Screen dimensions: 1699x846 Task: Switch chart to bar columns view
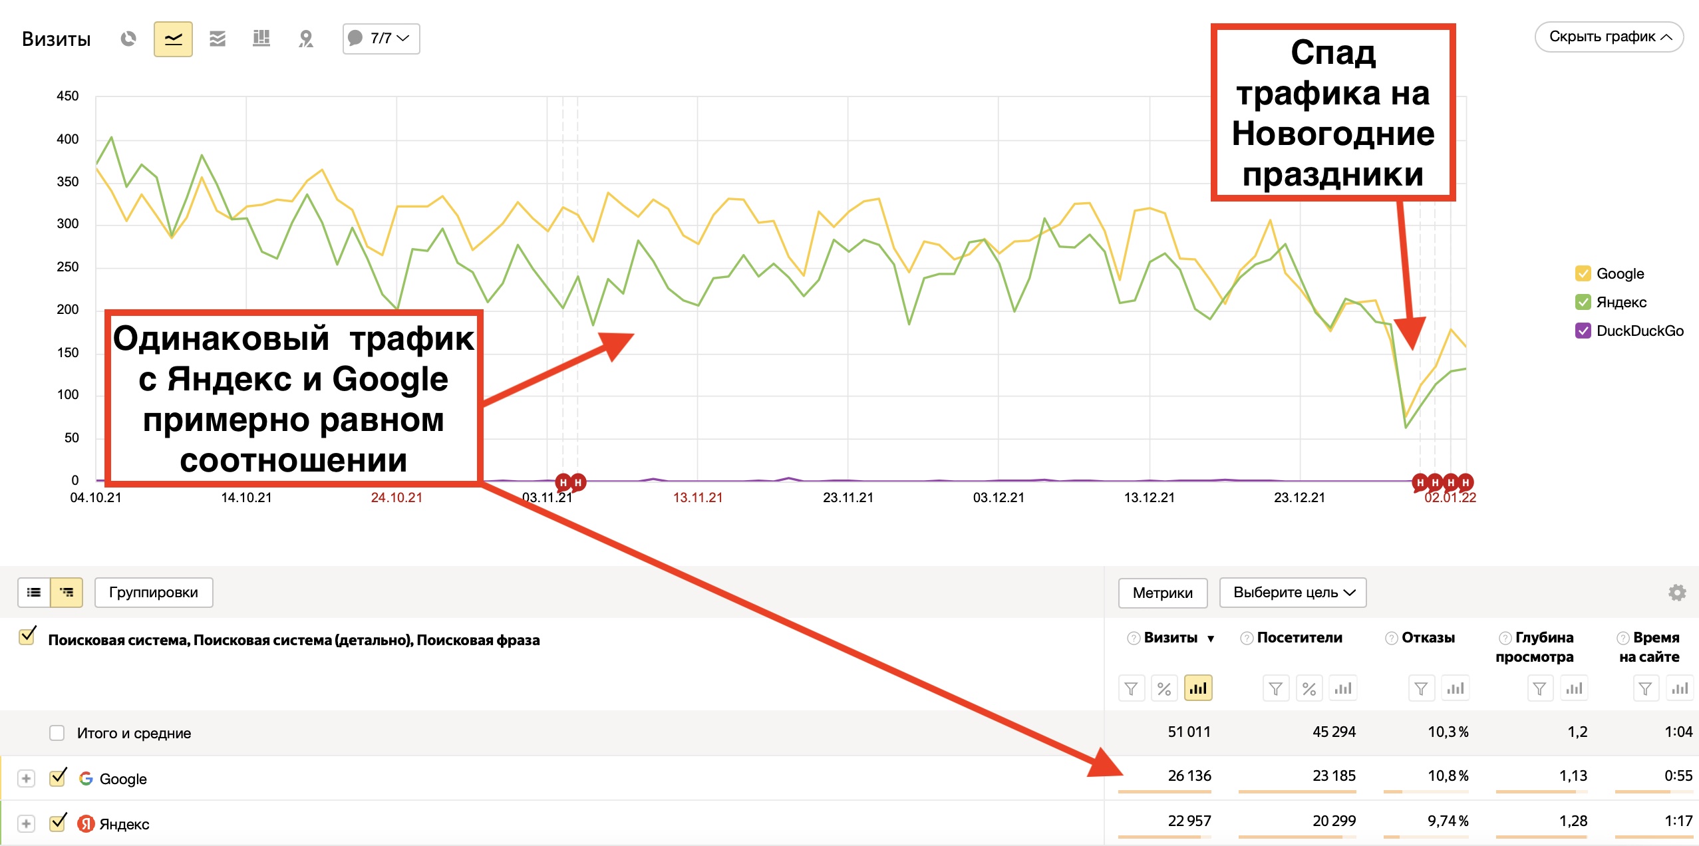(x=261, y=39)
